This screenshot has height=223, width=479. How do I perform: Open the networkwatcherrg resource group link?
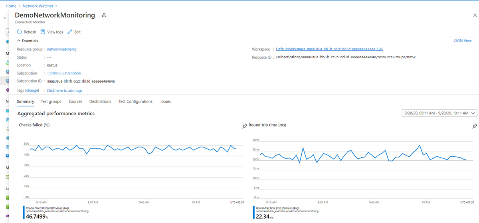tap(61, 49)
